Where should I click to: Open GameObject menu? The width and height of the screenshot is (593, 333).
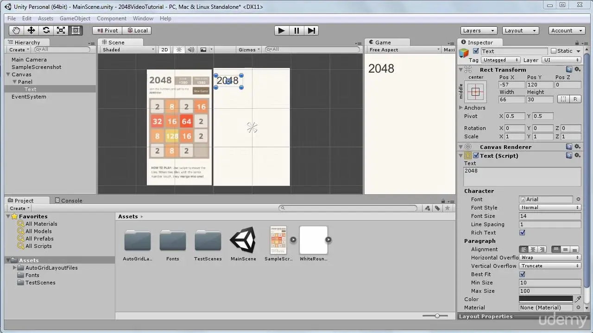75,18
